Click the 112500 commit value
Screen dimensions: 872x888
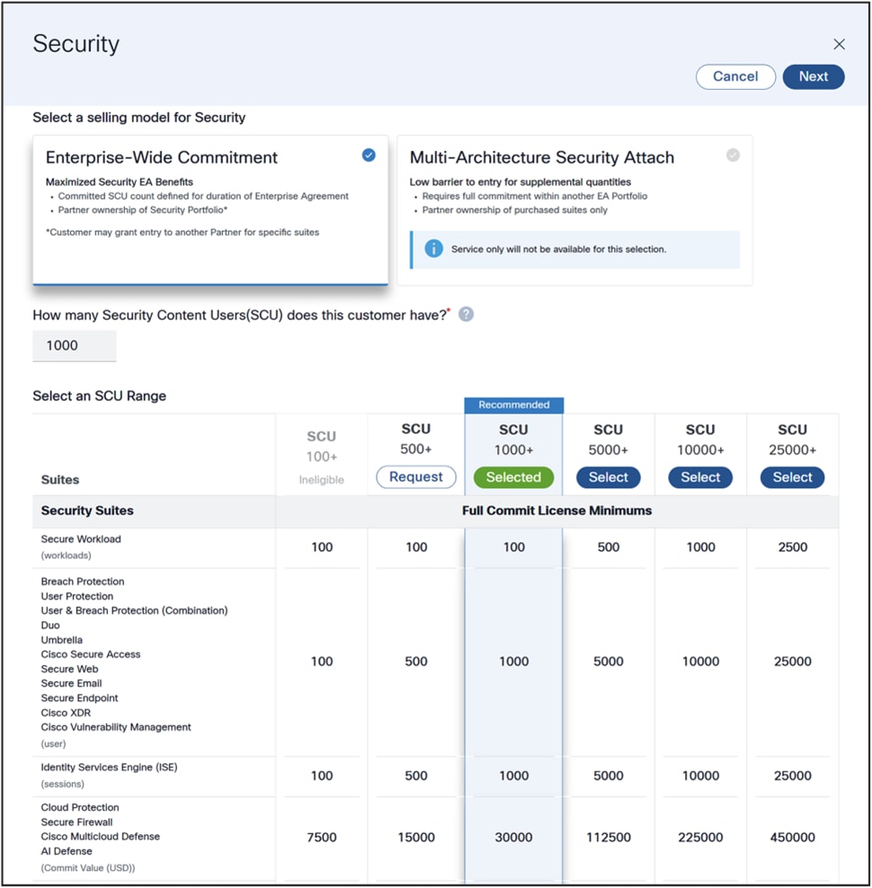pos(608,837)
